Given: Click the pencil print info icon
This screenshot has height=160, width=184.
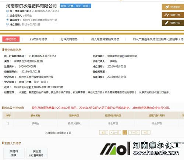Looking at the screenshot, I should click(167, 23).
